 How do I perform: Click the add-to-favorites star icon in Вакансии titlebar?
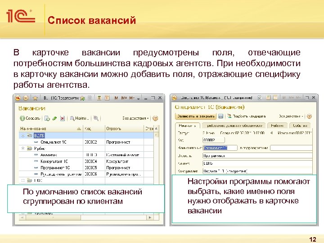[82, 98]
